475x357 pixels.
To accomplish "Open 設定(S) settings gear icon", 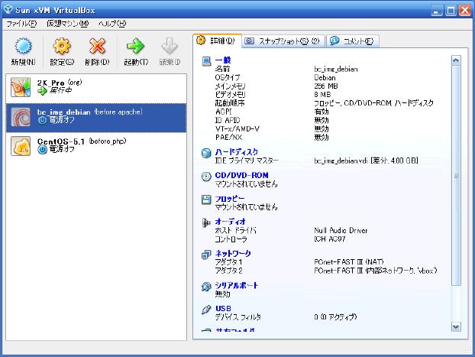I will tap(62, 46).
